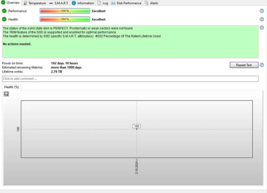Select the Overview tab
The width and height of the screenshot is (267, 193).
click(11, 3)
